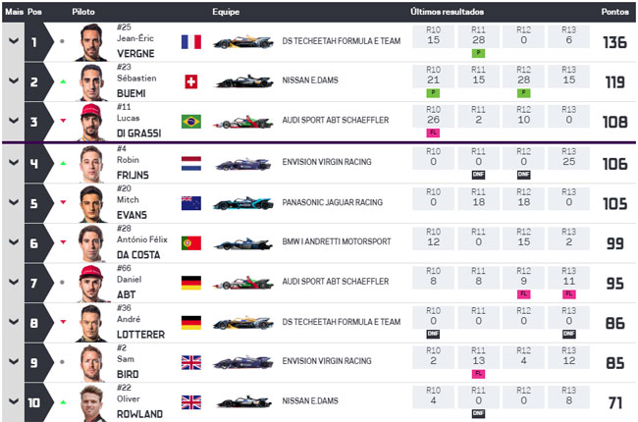This screenshot has height=422, width=638.
Task: Click the Pontos column header
Action: [614, 12]
